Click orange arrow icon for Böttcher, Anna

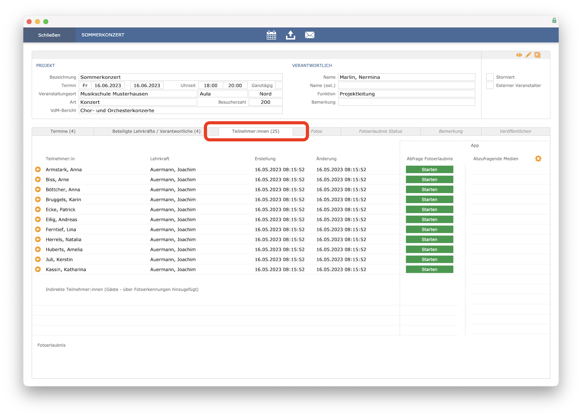click(38, 189)
